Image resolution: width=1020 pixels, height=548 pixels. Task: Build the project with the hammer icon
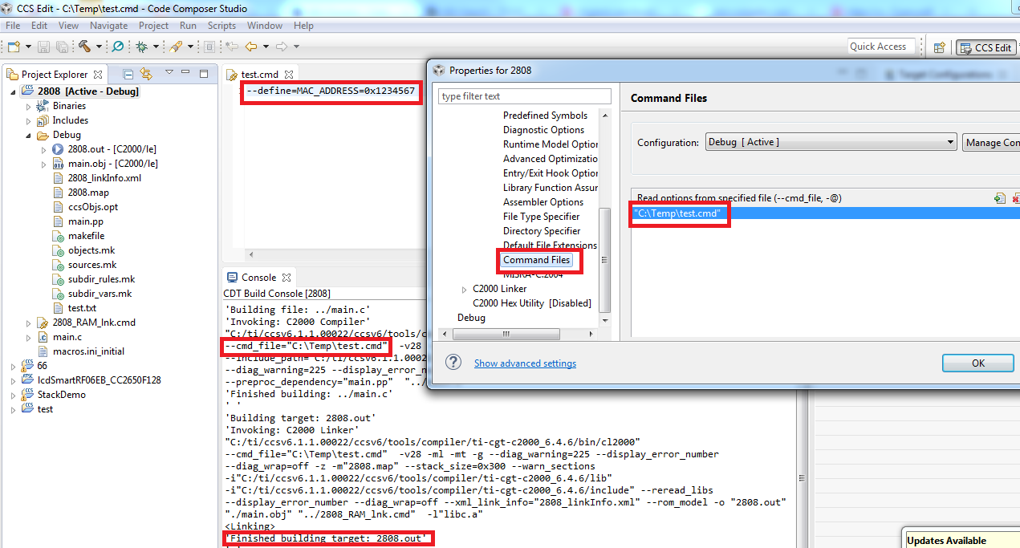(x=84, y=47)
